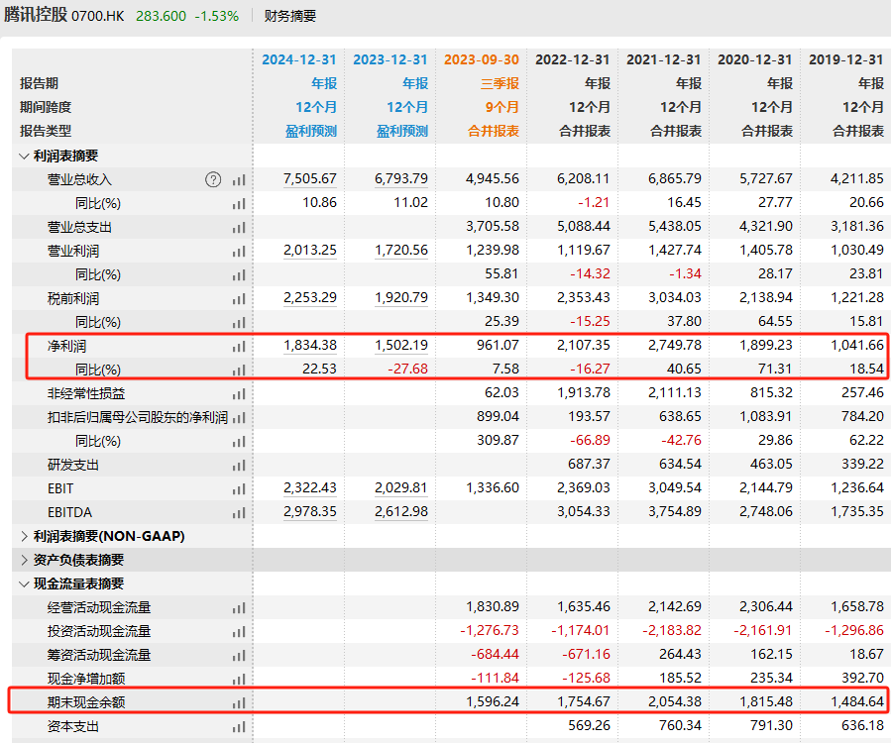Show trend chart for 税前利润 row

239,298
